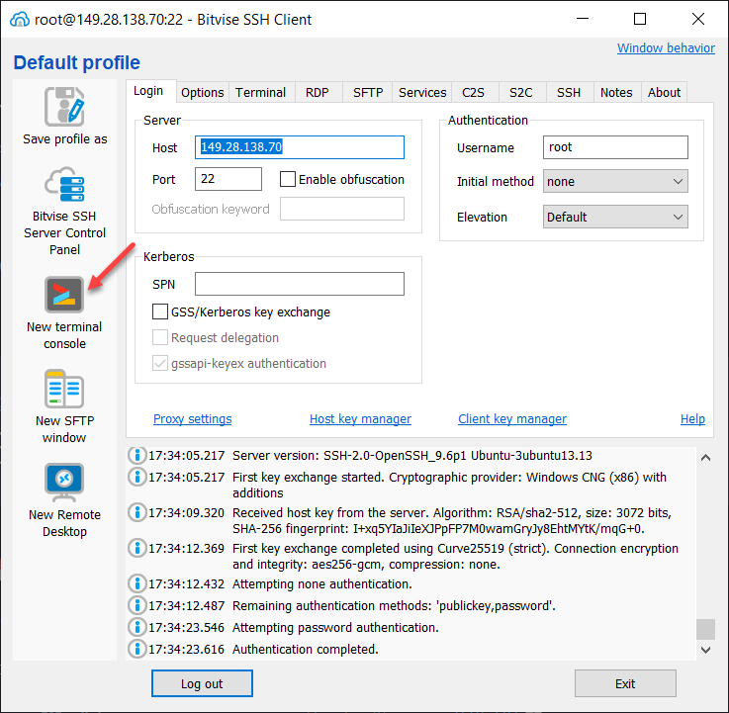Launch New terminal console
729x713 pixels.
pyautogui.click(x=64, y=296)
